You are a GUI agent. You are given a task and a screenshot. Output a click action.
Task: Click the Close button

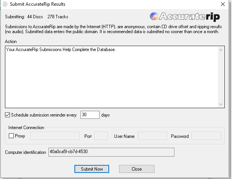(137, 169)
